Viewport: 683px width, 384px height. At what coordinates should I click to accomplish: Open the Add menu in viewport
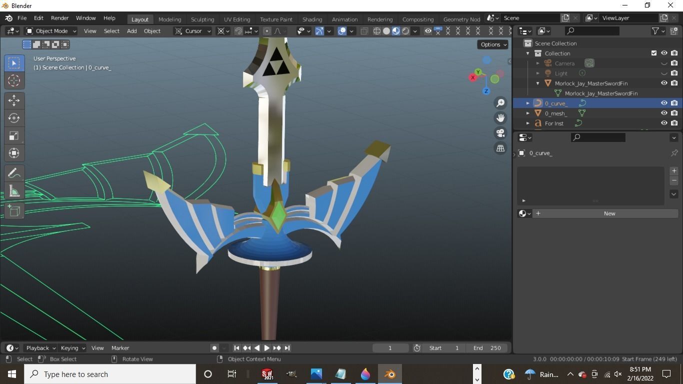pyautogui.click(x=131, y=31)
